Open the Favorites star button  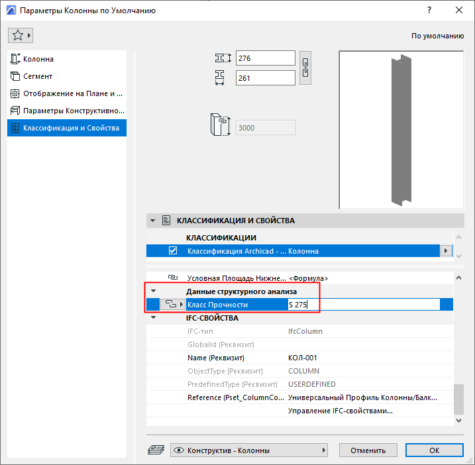point(21,36)
